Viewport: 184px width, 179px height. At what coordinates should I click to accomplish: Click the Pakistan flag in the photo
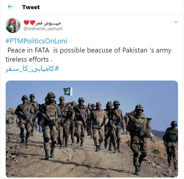68,91
